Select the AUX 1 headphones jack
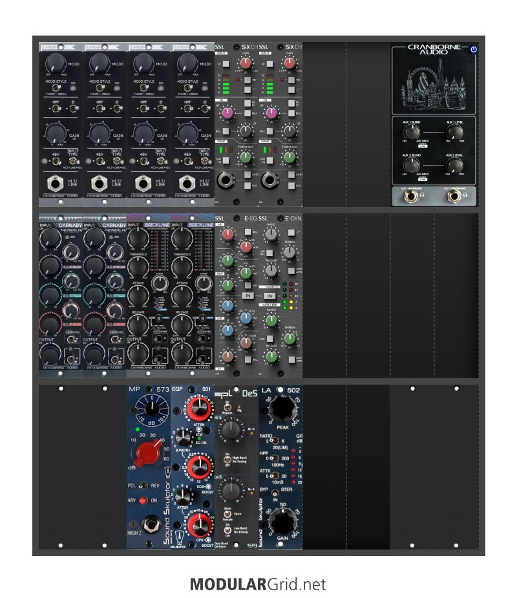 (x=410, y=196)
